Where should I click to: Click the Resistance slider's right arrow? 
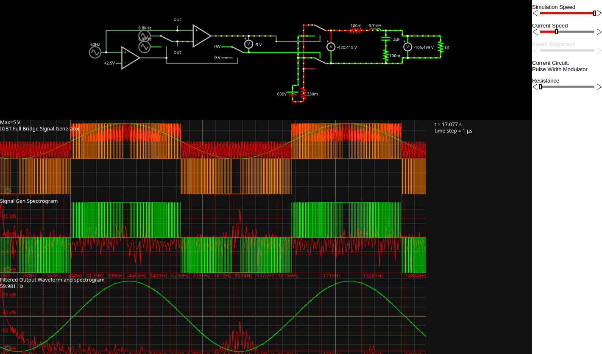pos(599,87)
